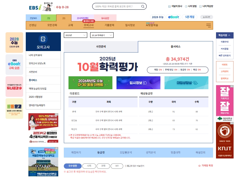Click the eBook pill button
Image resolution: width=245 pixels, height=179 pixels.
pyautogui.click(x=174, y=17)
